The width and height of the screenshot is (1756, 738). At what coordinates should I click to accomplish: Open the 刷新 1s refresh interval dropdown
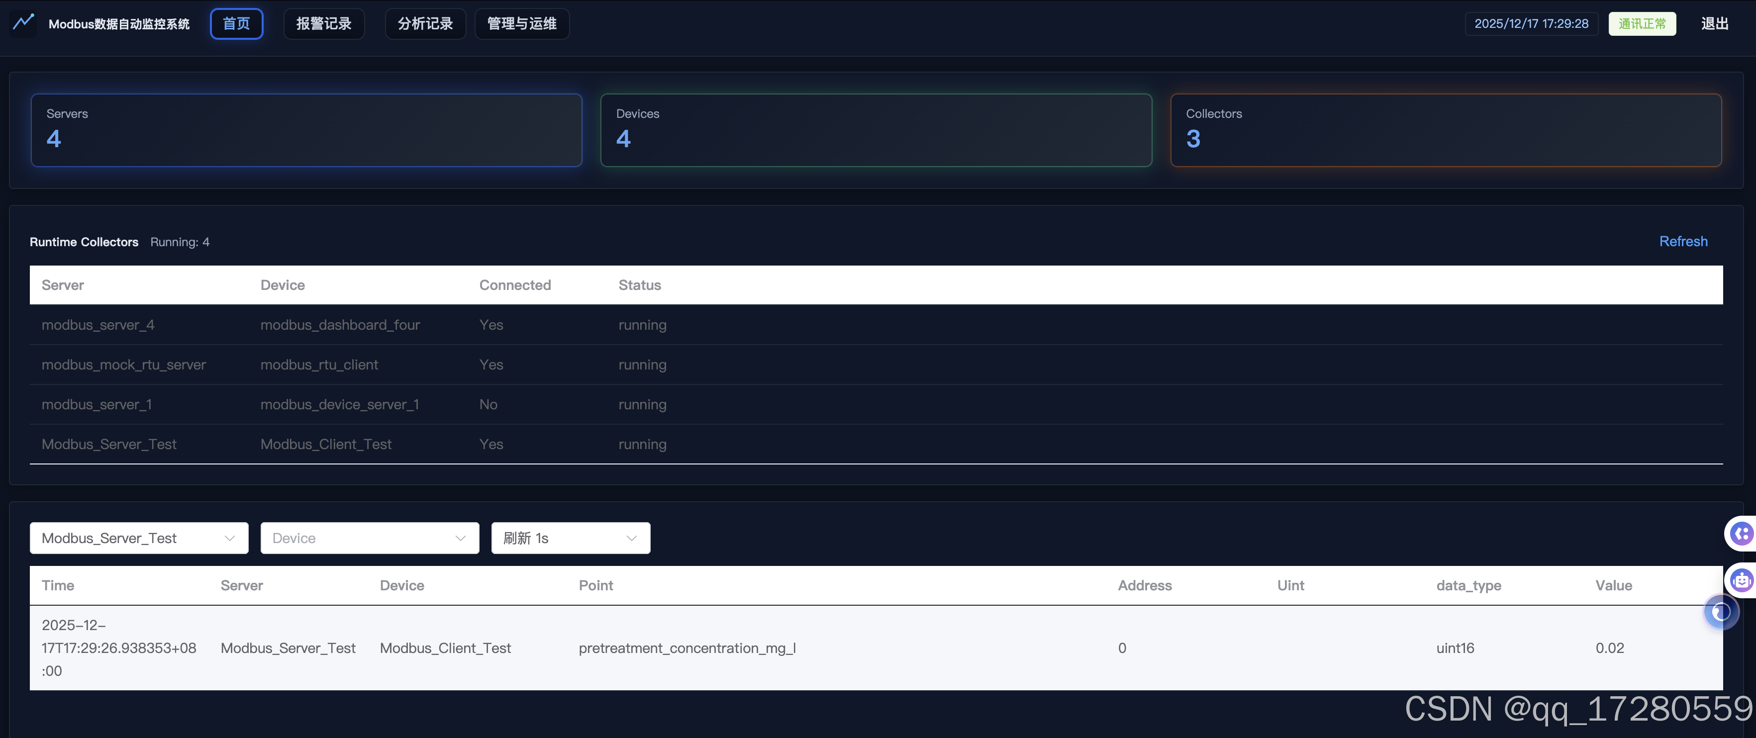[x=570, y=539]
